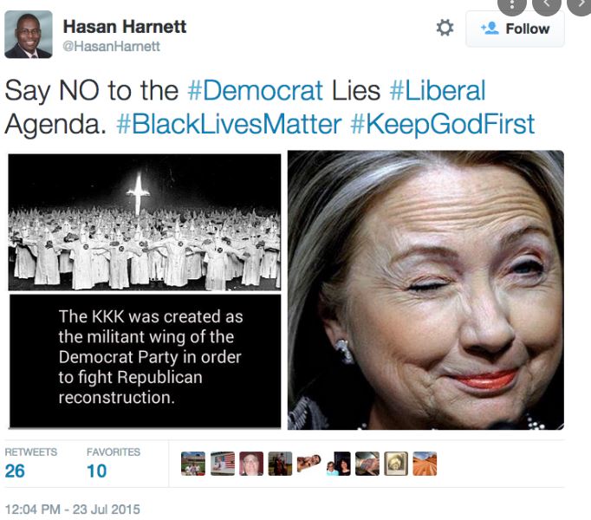Open the orange desert landscape retweeter avatar
This screenshot has height=520, width=591.
[x=425, y=464]
